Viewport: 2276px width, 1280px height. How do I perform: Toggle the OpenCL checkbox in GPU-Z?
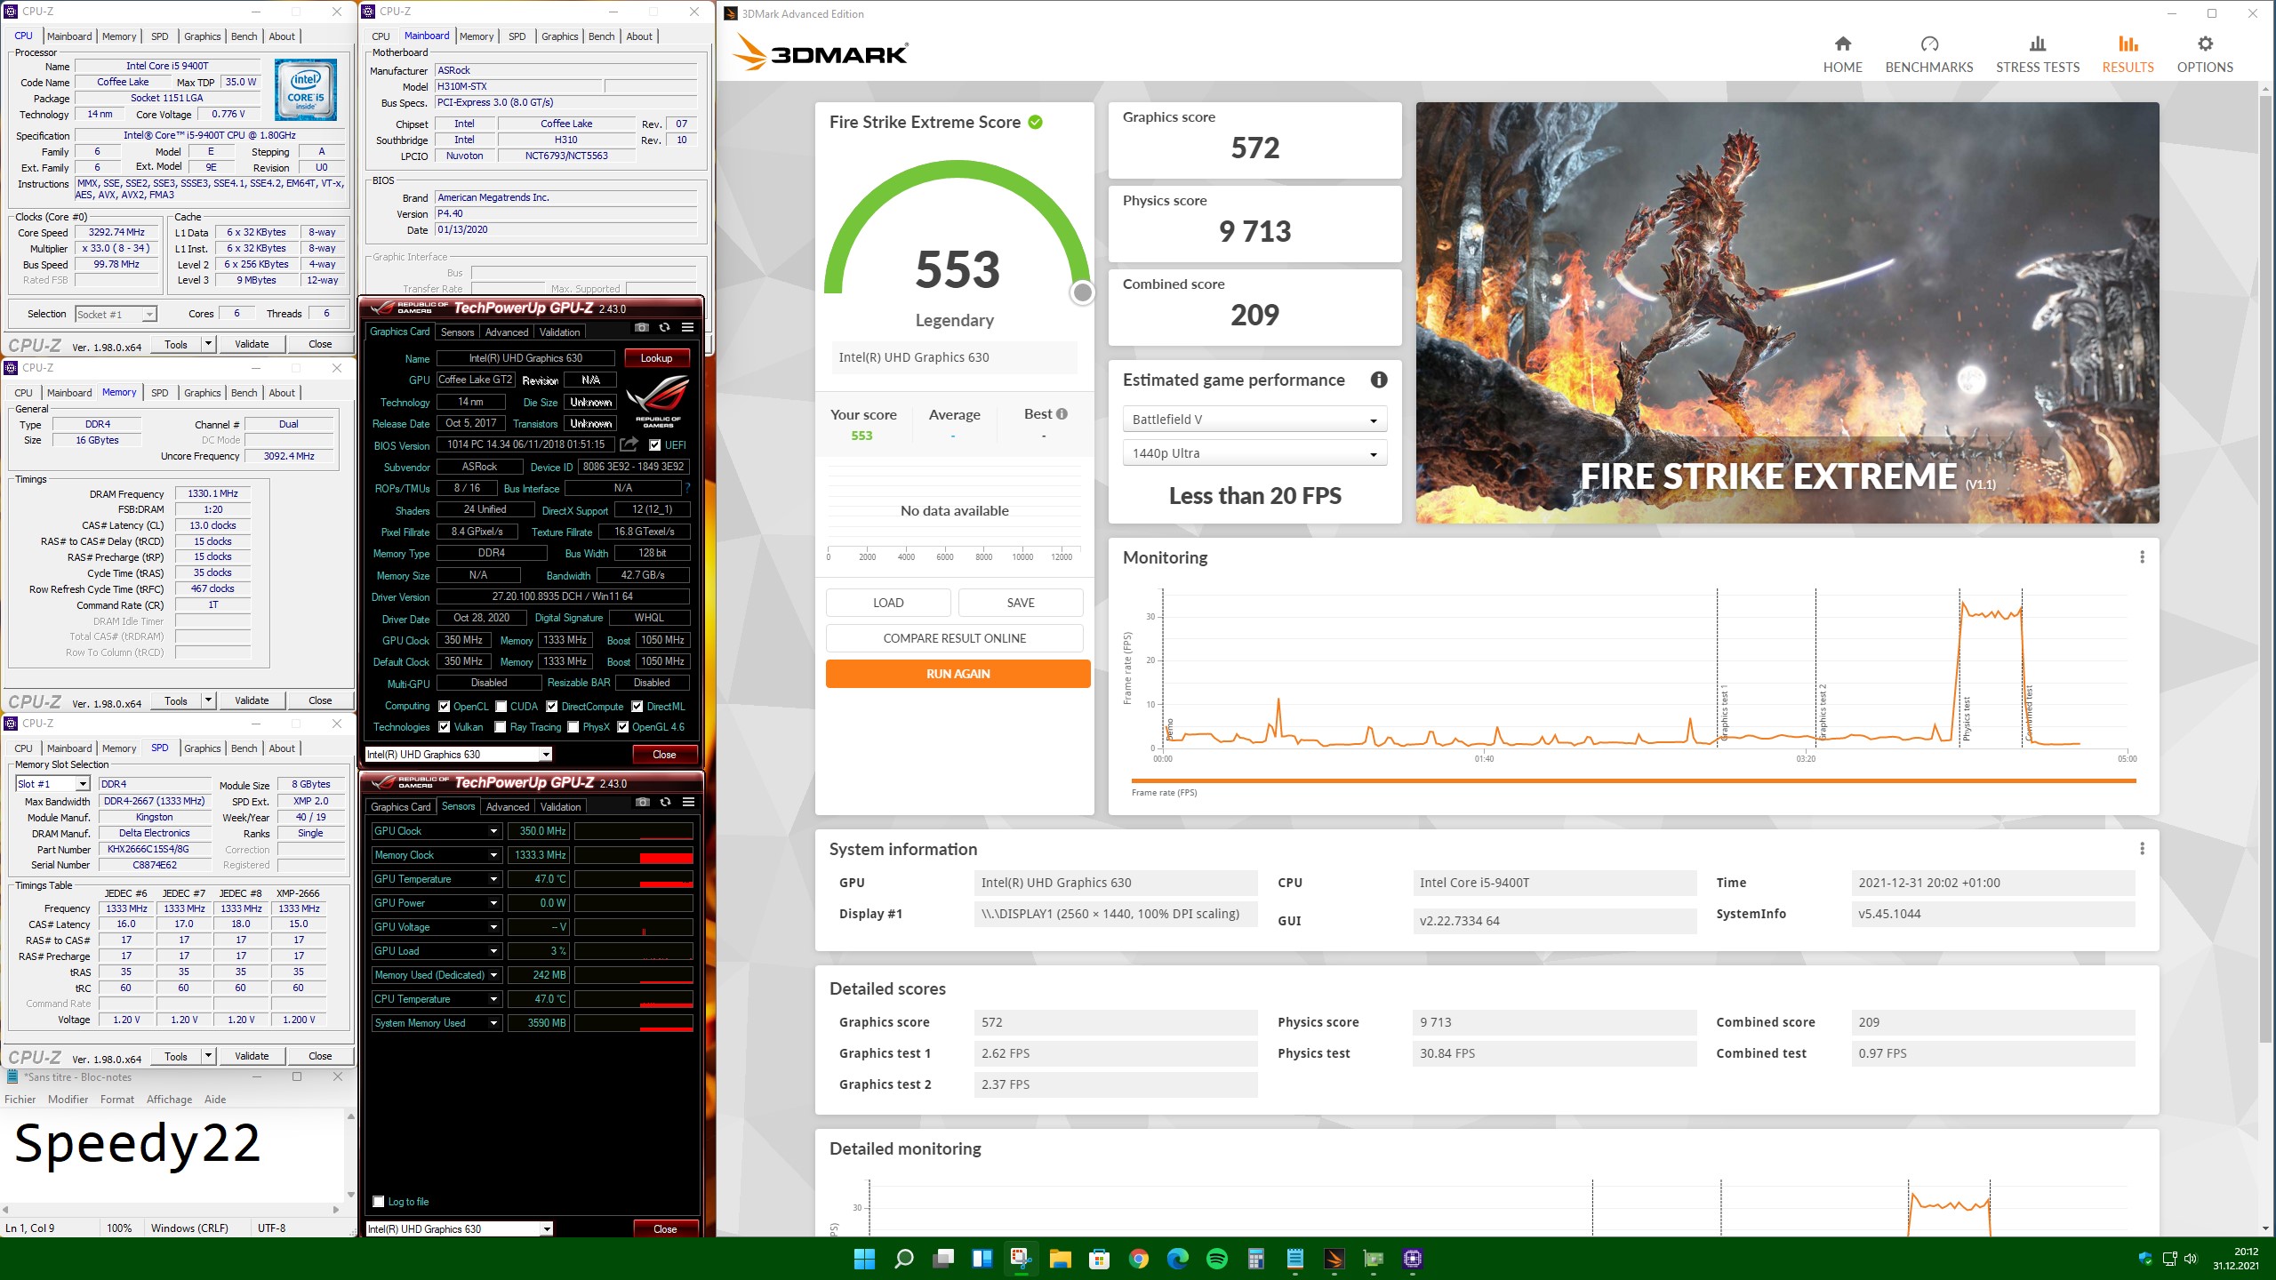tap(445, 707)
